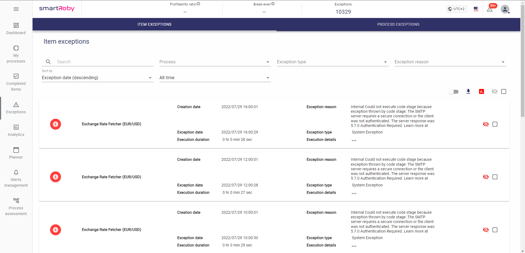The width and height of the screenshot is (525, 253).
Task: Tick checkbox for the 16:00:01 exception item
Action: pyautogui.click(x=495, y=124)
